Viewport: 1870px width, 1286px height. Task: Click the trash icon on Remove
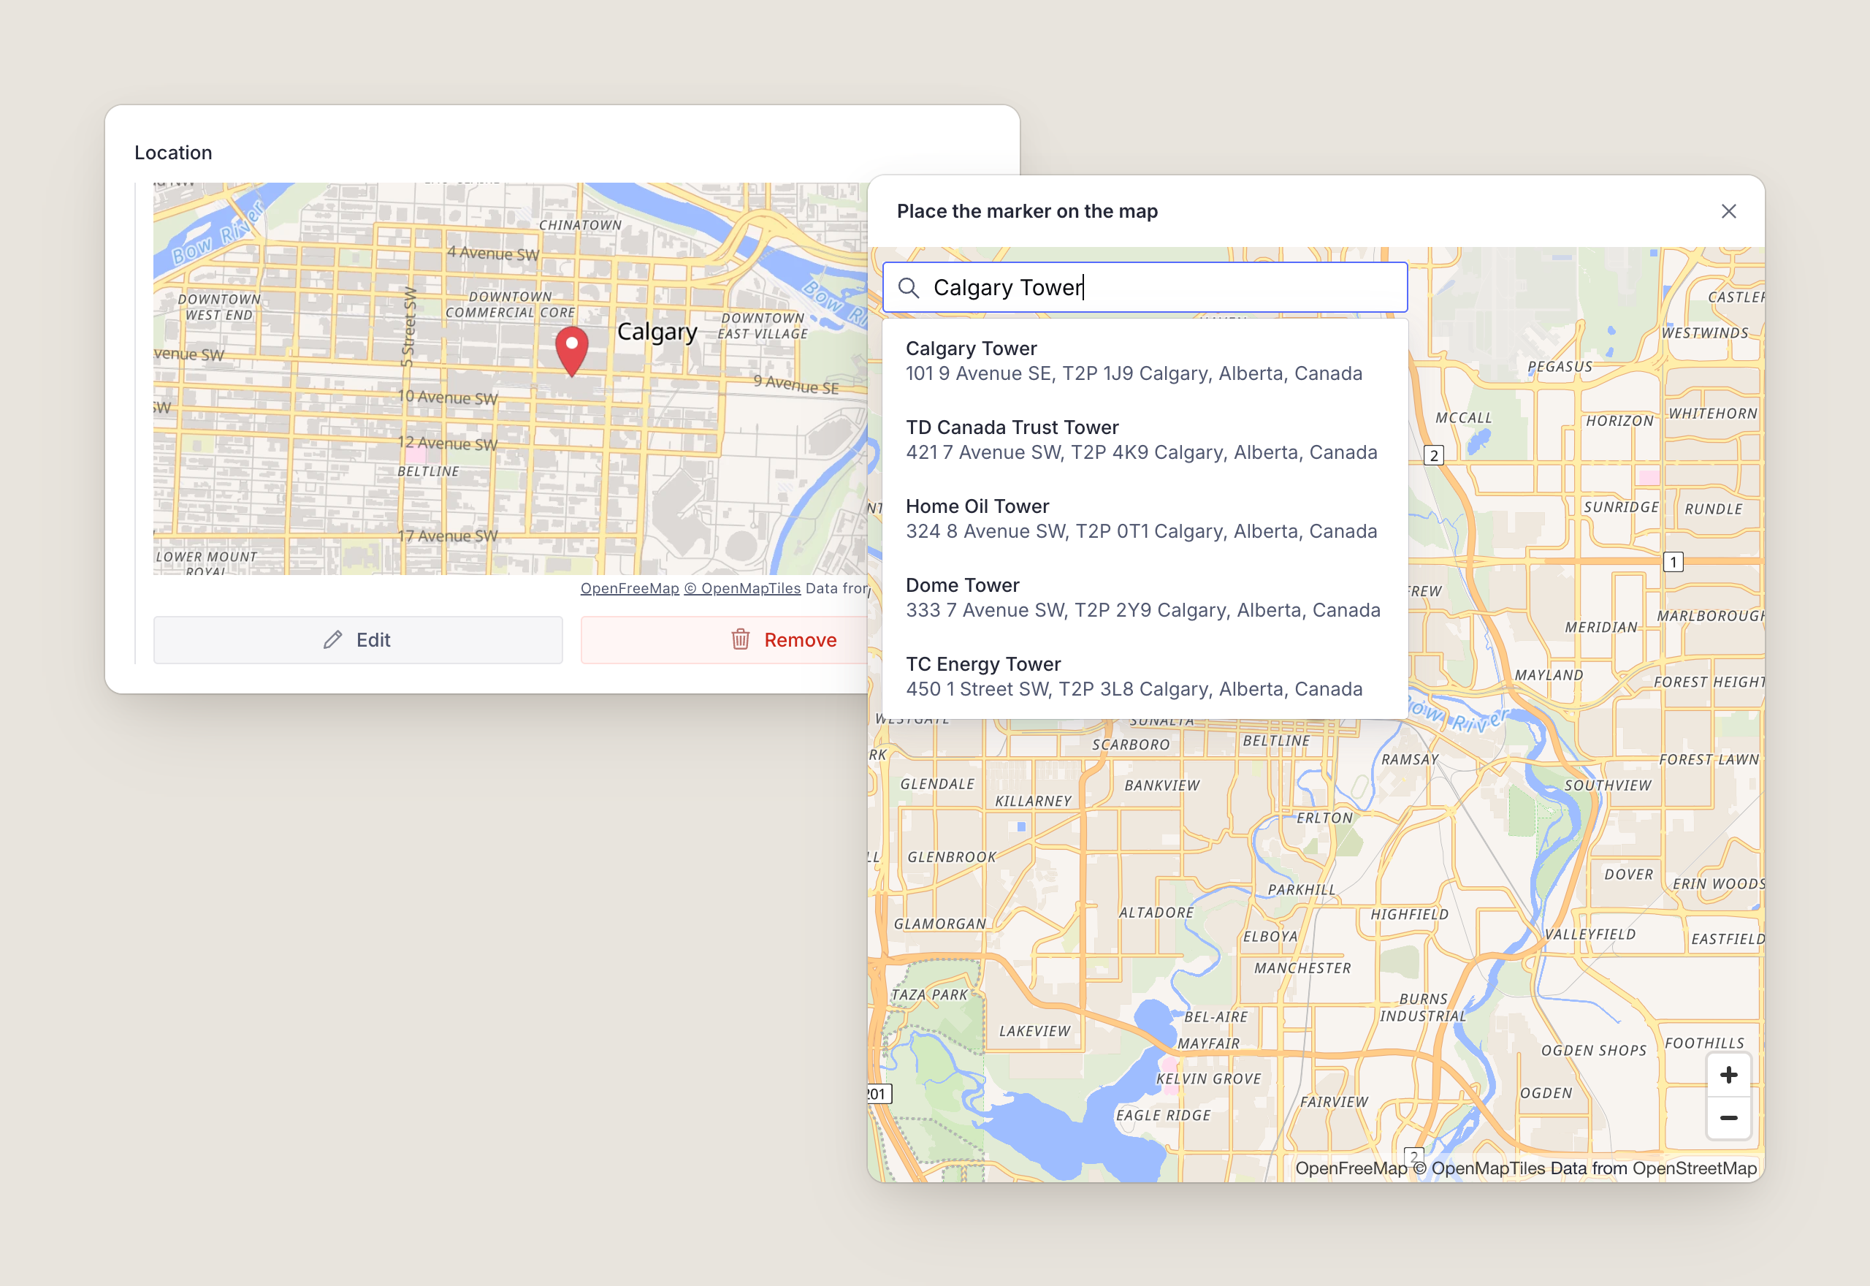tap(740, 640)
